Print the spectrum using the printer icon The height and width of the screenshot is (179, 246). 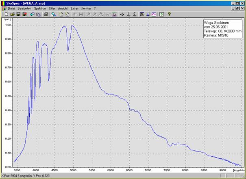(x=46, y=14)
